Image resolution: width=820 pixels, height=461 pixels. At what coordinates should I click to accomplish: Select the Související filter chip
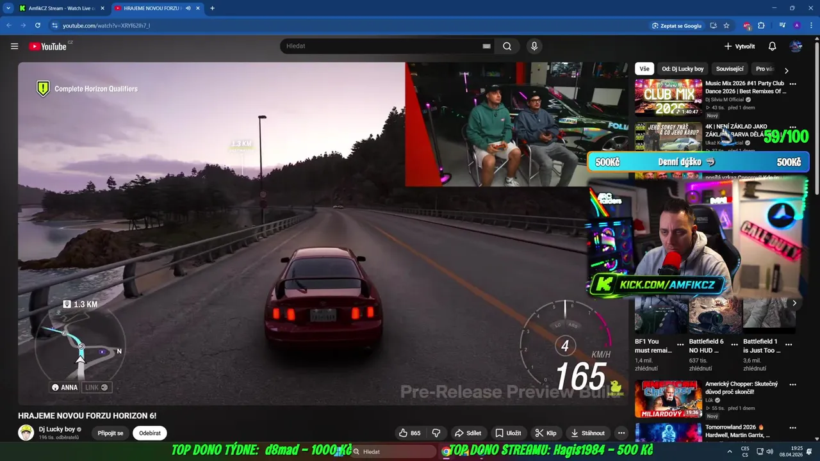coord(730,69)
